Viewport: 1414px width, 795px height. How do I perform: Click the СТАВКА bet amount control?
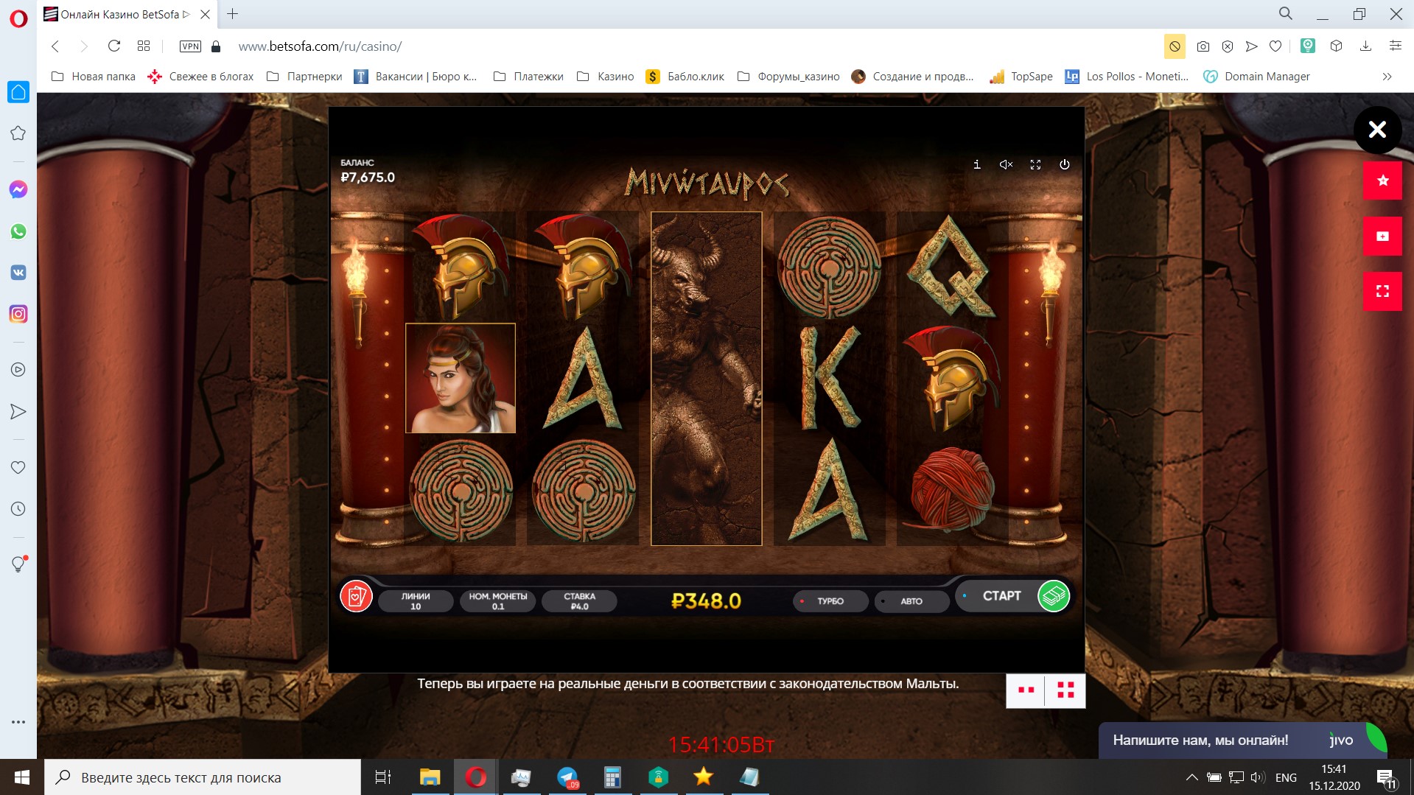point(579,601)
